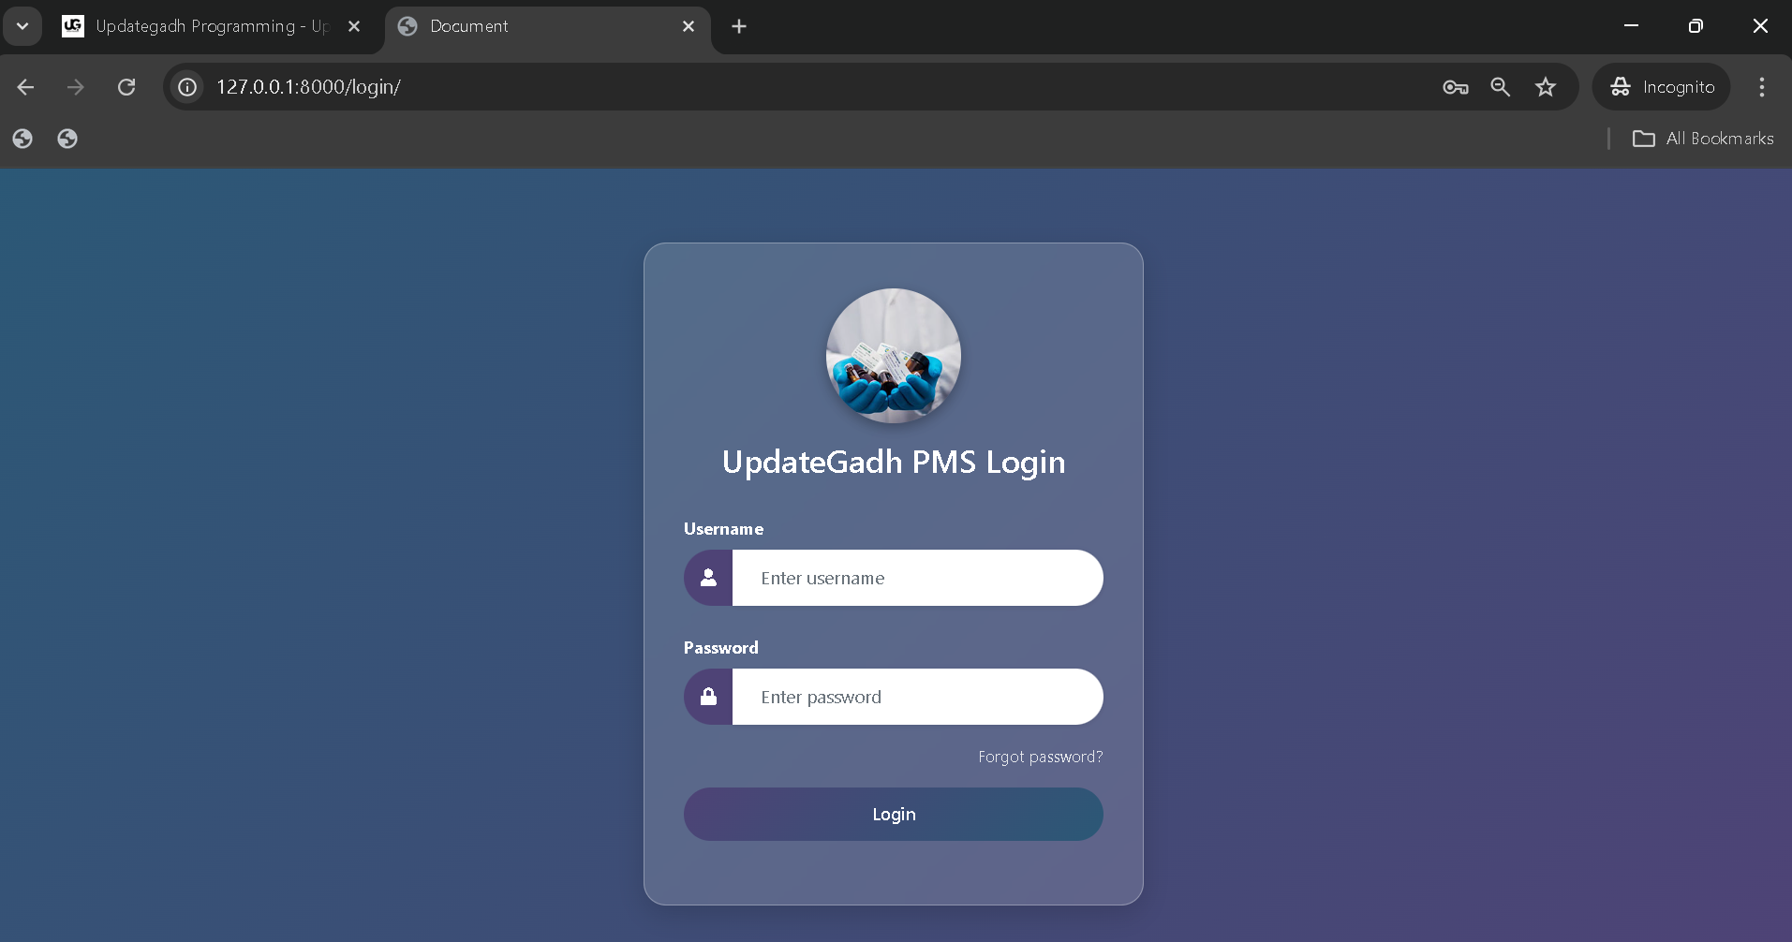1792x942 pixels.
Task: View site information icon in address bar
Action: [x=187, y=87]
